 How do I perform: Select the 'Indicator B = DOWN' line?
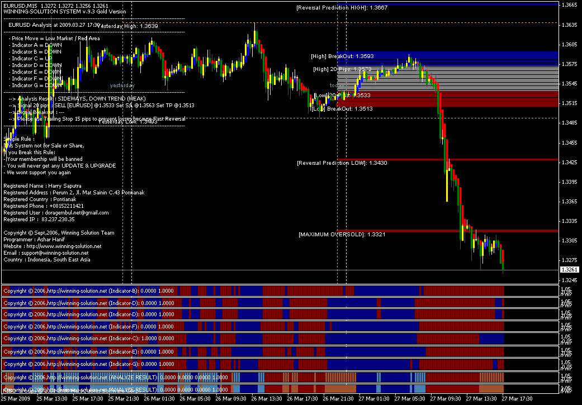pos(35,51)
